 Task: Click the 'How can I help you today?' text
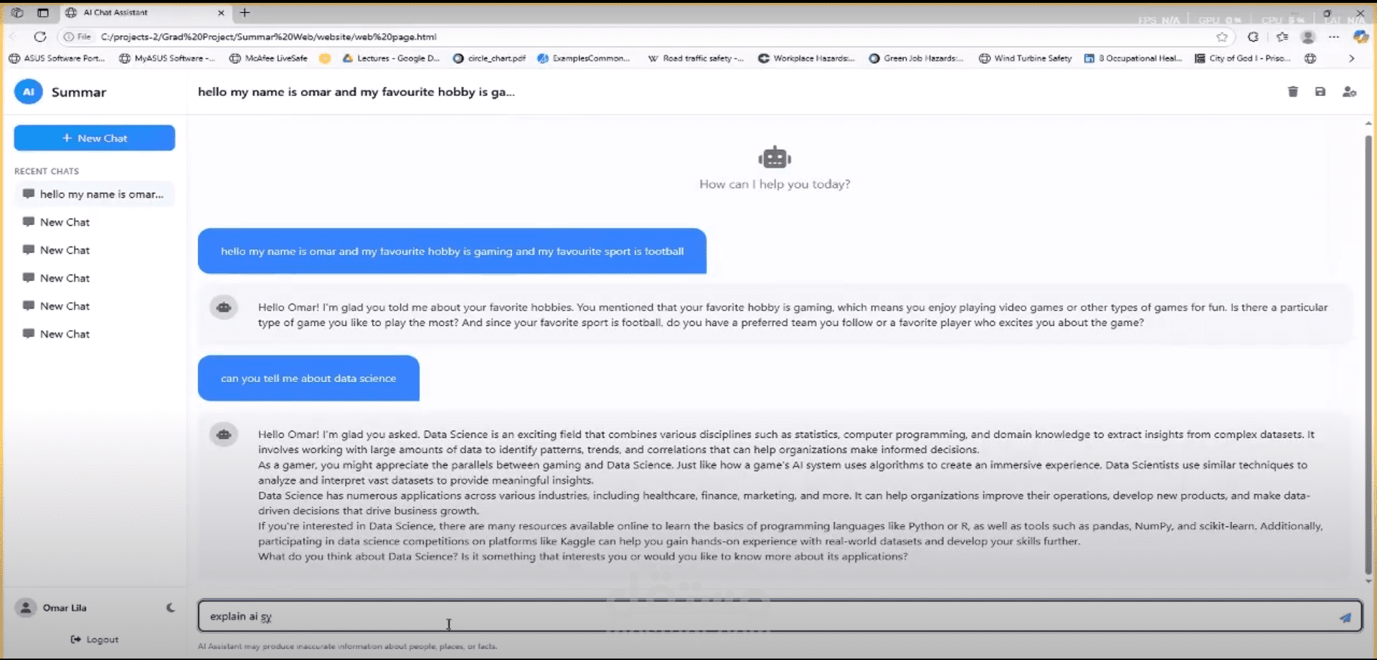point(775,184)
